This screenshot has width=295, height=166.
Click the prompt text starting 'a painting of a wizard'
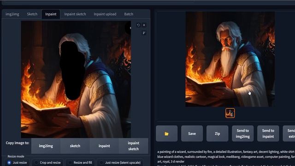[226, 157]
